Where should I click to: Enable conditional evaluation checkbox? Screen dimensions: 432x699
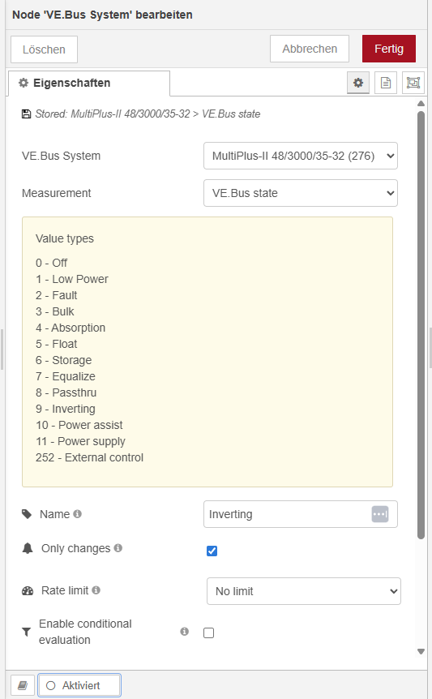click(x=208, y=633)
